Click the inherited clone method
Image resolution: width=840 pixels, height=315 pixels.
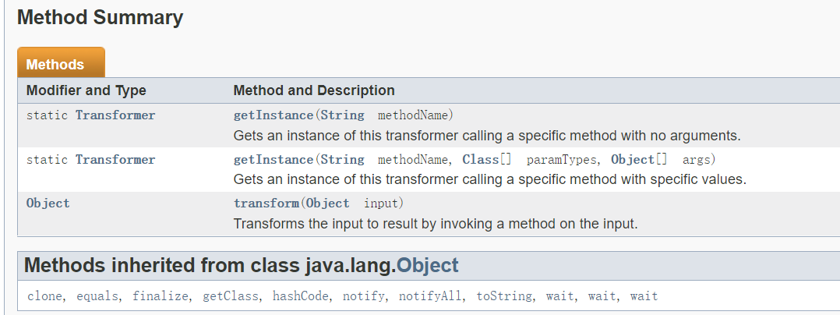44,296
